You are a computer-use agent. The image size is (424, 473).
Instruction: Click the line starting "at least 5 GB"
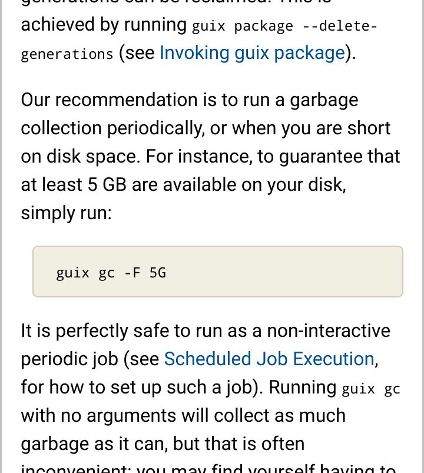click(183, 184)
